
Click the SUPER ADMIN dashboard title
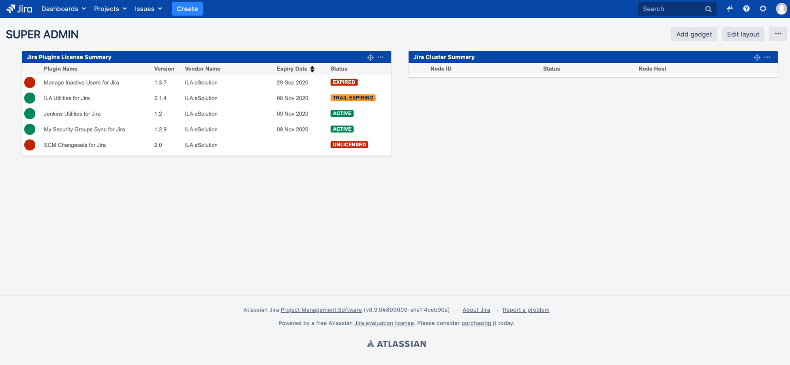(42, 34)
